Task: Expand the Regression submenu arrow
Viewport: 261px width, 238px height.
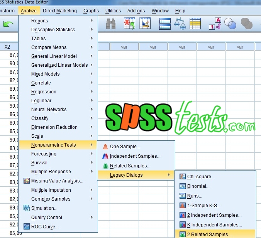Action: [x=92, y=92]
